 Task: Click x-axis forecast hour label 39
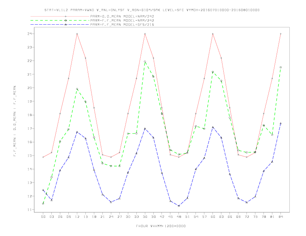pos(153,217)
